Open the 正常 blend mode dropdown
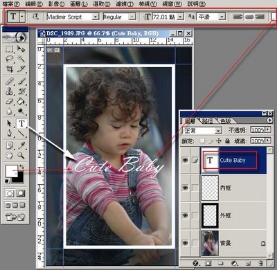The height and width of the screenshot is (270, 277). [x=219, y=131]
